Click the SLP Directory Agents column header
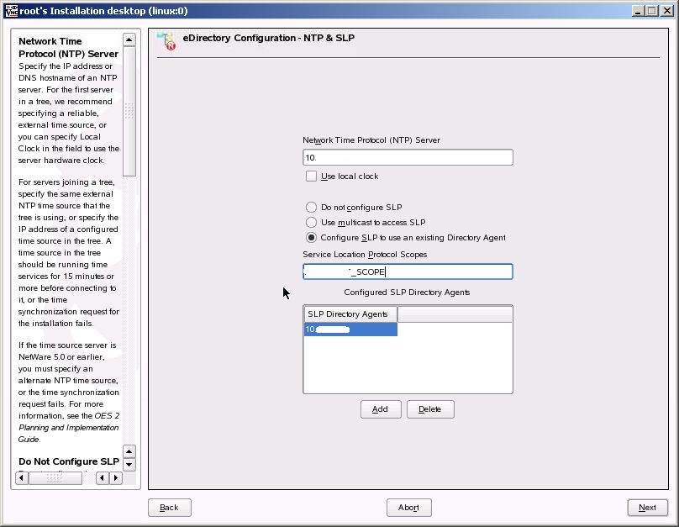This screenshot has height=527, width=679. tap(350, 314)
